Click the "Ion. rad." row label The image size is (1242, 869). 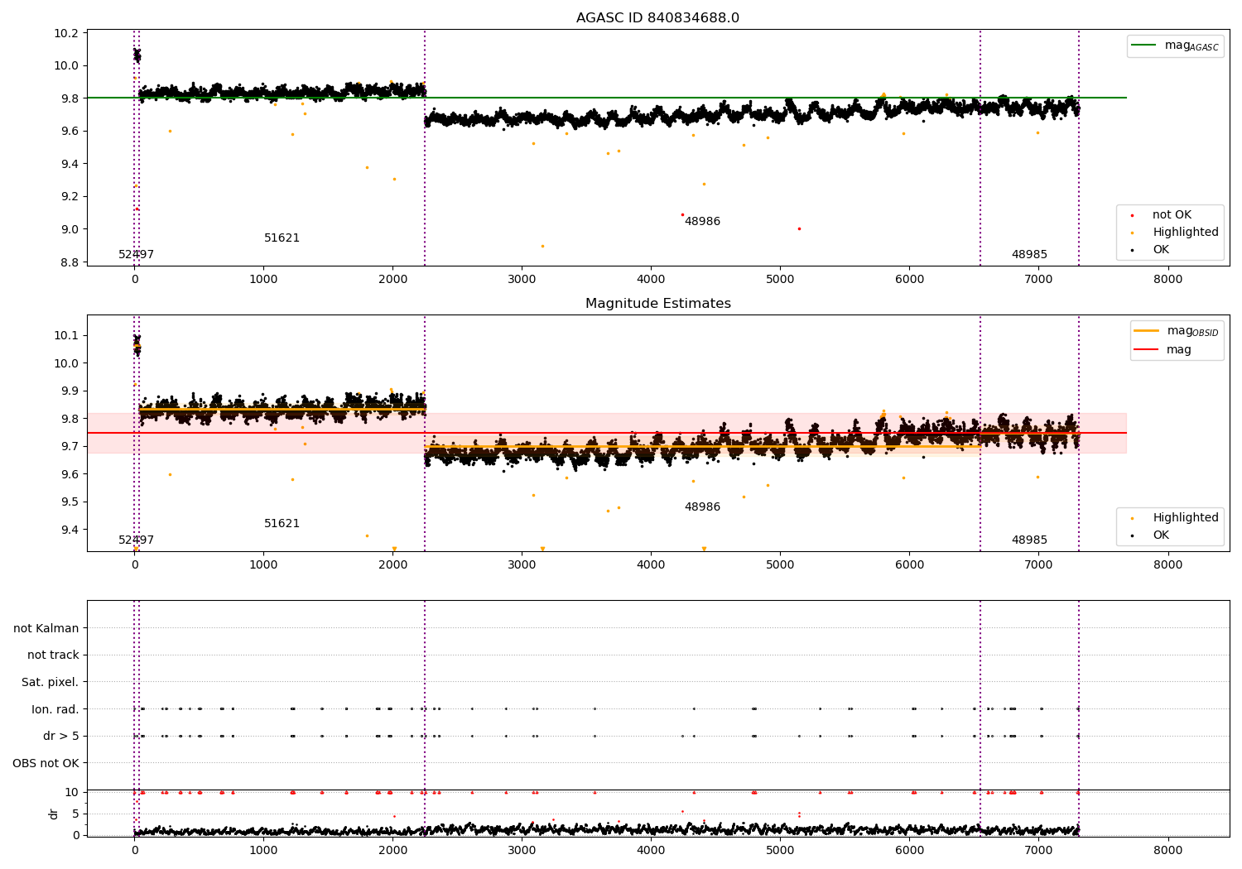tap(55, 709)
